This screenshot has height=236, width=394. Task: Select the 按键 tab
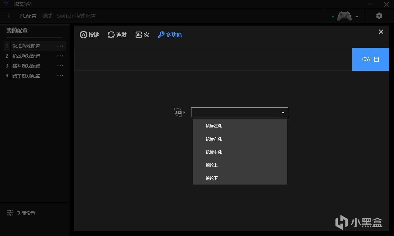click(89, 35)
